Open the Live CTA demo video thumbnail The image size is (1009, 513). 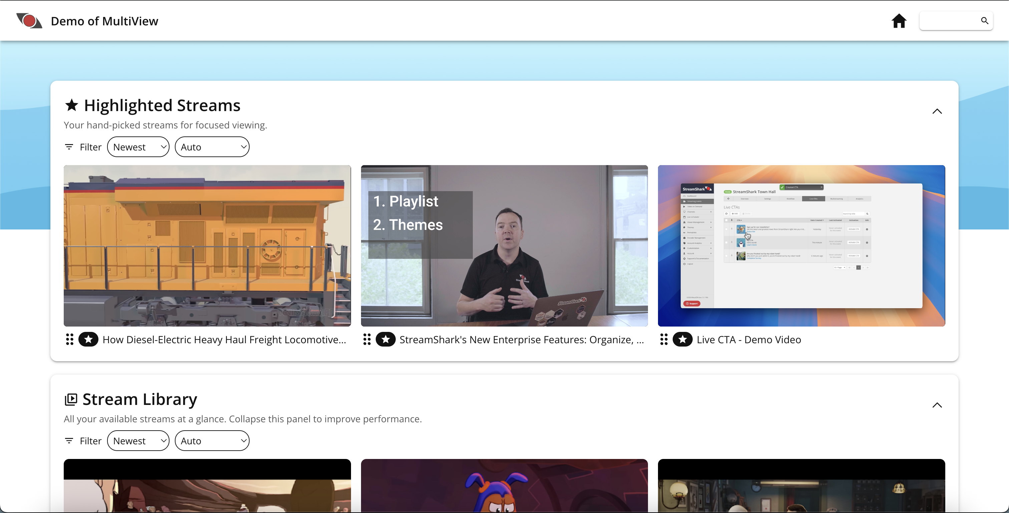pyautogui.click(x=801, y=245)
